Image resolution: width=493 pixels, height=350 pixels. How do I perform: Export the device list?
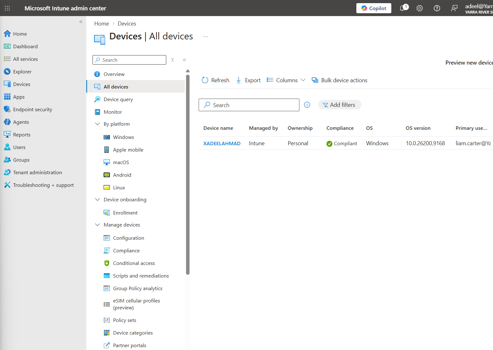248,80
